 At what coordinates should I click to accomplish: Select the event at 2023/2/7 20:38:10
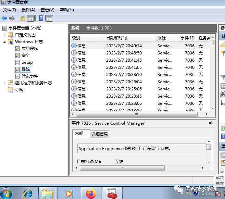[x=140, y=74]
